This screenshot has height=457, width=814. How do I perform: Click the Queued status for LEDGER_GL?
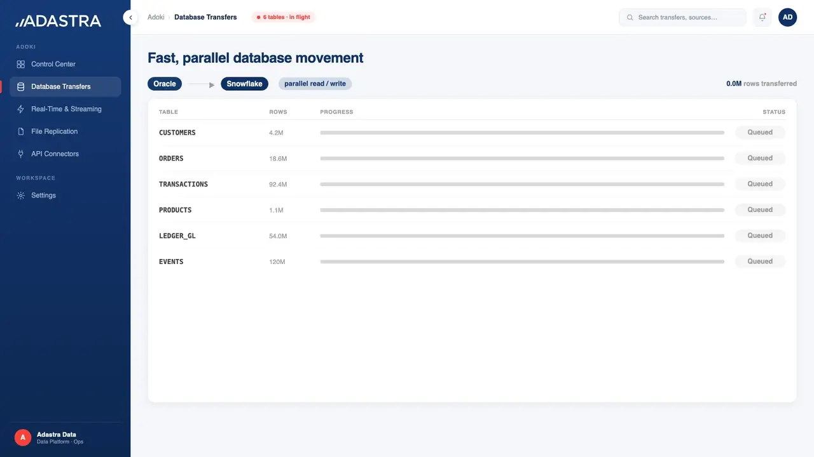[760, 235]
